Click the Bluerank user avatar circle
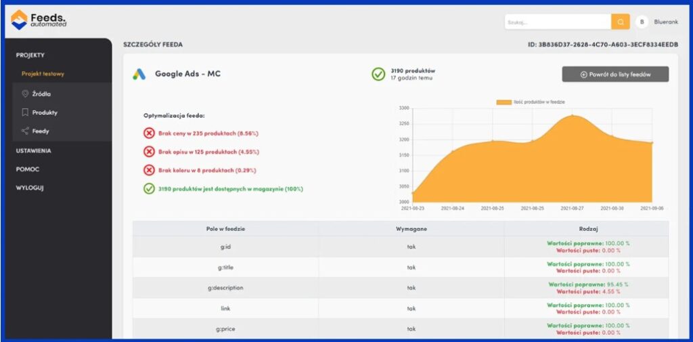The image size is (693, 342). pos(642,22)
